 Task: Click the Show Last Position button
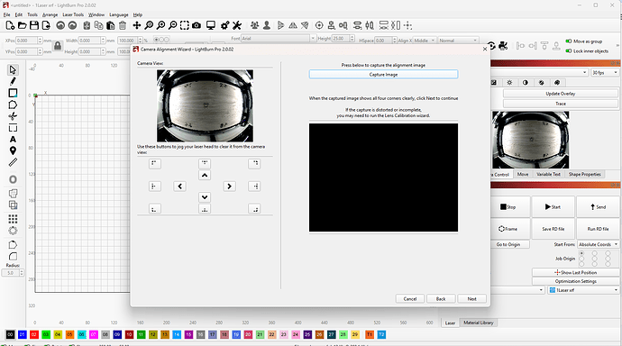point(576,272)
